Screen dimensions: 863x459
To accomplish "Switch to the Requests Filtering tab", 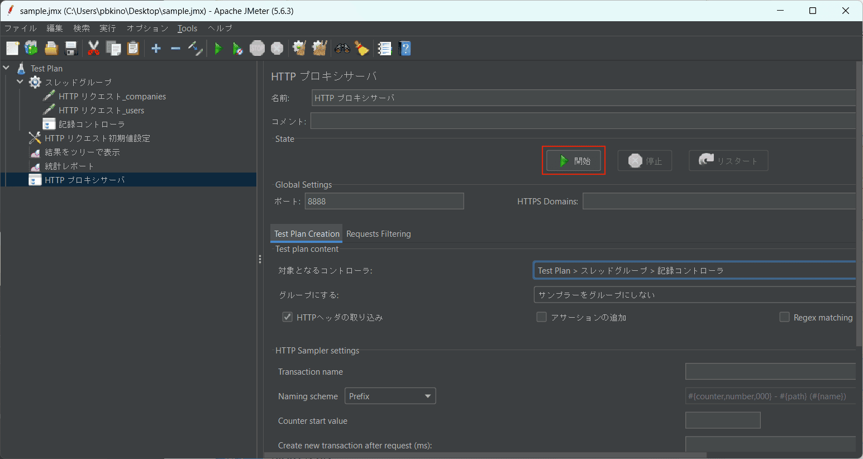I will pyautogui.click(x=378, y=233).
